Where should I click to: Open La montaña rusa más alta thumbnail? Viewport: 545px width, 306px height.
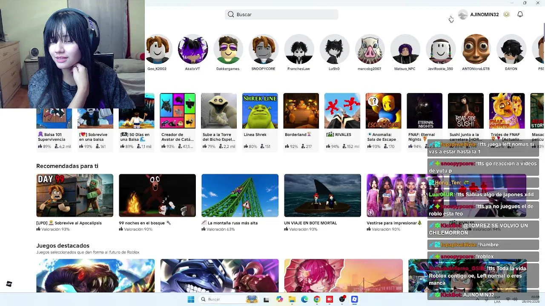click(240, 195)
